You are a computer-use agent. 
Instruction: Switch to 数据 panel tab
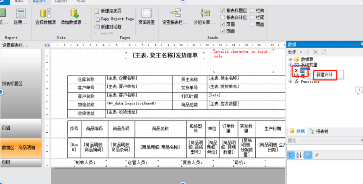pyautogui.click(x=297, y=131)
